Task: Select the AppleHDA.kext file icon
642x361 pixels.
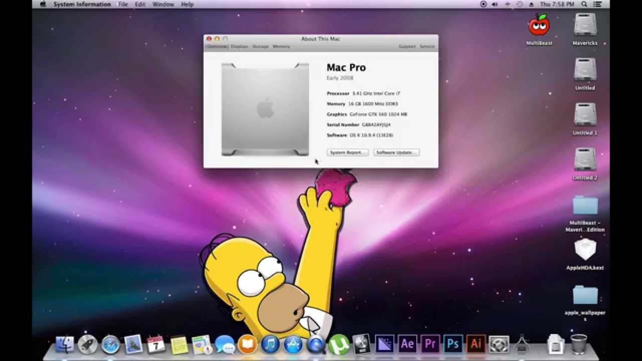Action: tap(585, 250)
